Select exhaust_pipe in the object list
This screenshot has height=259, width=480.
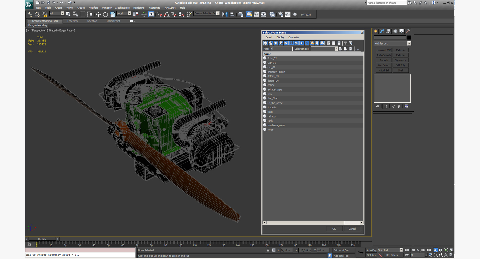pos(274,90)
